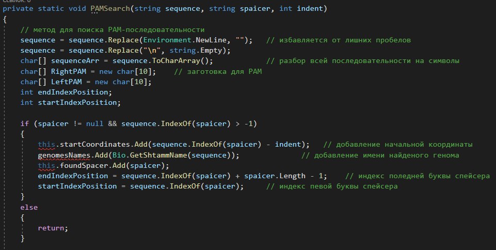496x250 pixels.
Task: Click the 'int endIndexPosition;' declaration
Action: pos(66,92)
